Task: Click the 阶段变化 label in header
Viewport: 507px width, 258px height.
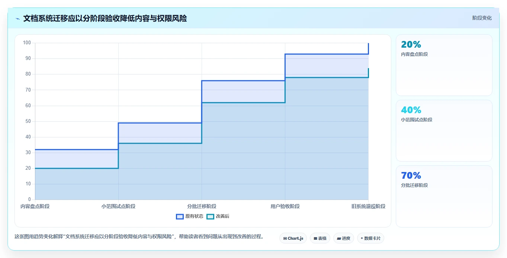Action: tap(482, 18)
